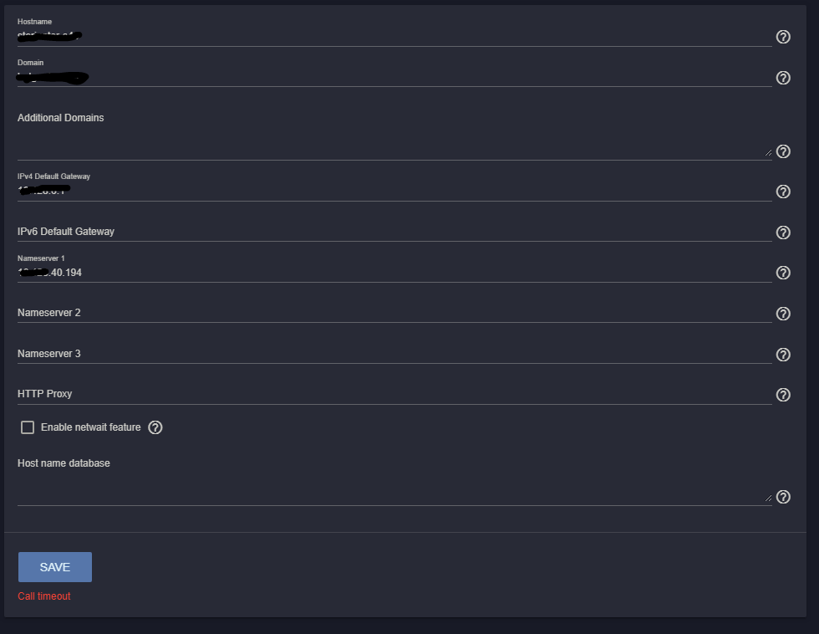
Task: Click the help icon next to Nameserver 2
Action: tap(783, 314)
